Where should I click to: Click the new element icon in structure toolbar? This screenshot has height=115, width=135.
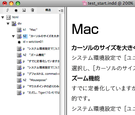(x=24, y=10)
